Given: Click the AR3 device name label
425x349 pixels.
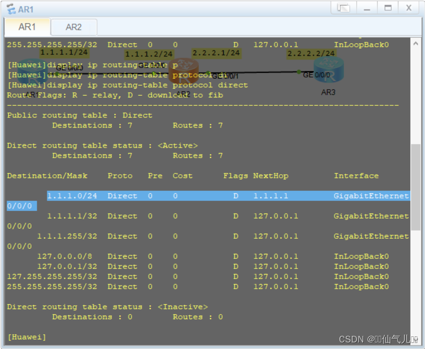Looking at the screenshot, I should (x=328, y=93).
